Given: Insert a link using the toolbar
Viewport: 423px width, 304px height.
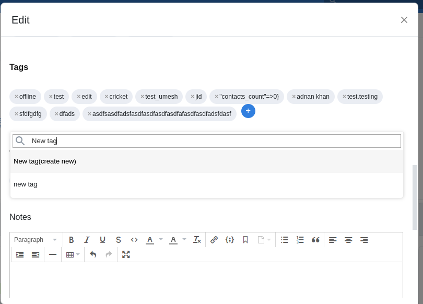Looking at the screenshot, I should pos(214,240).
